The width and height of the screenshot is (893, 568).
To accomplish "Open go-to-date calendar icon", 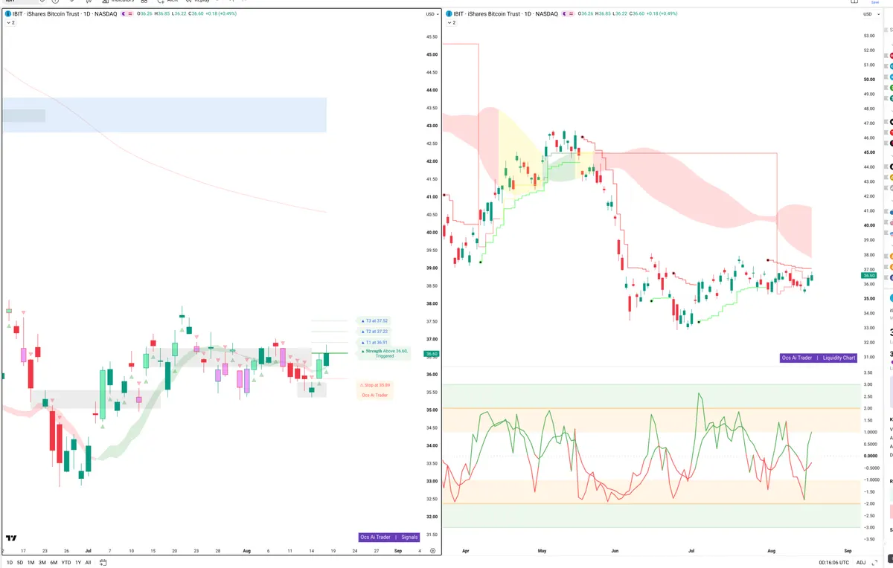I will 101,563.
